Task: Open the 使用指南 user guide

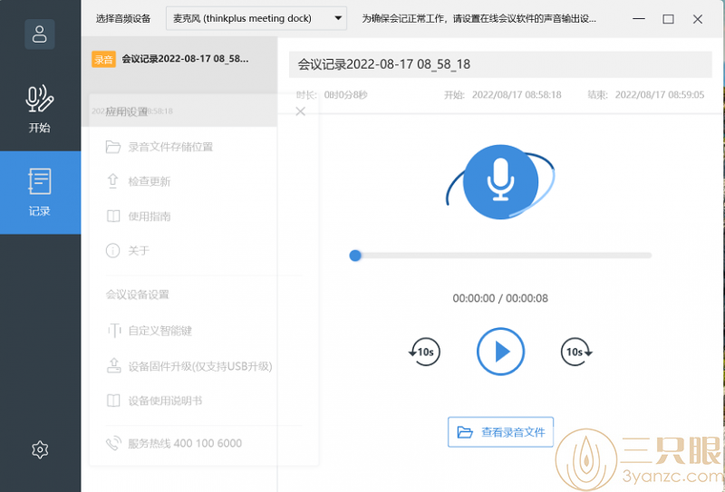Action: click(149, 217)
